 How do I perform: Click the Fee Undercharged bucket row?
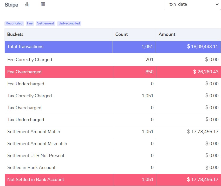tap(26, 84)
